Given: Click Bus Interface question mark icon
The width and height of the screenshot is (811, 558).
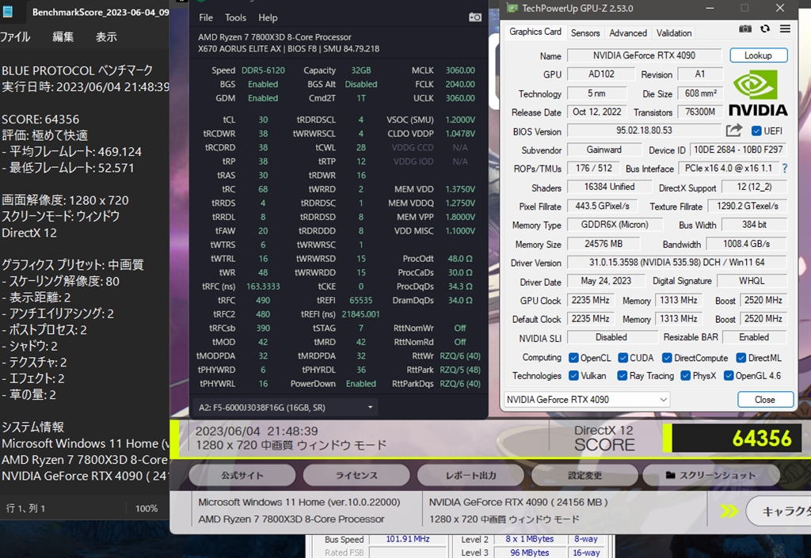Looking at the screenshot, I should coord(785,169).
